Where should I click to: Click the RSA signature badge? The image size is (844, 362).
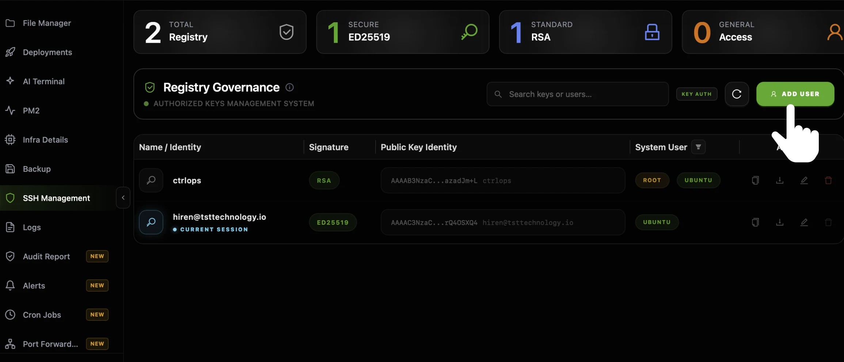click(324, 181)
